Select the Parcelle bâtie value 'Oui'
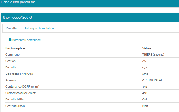This screenshot has height=112, width=179. (145, 99)
